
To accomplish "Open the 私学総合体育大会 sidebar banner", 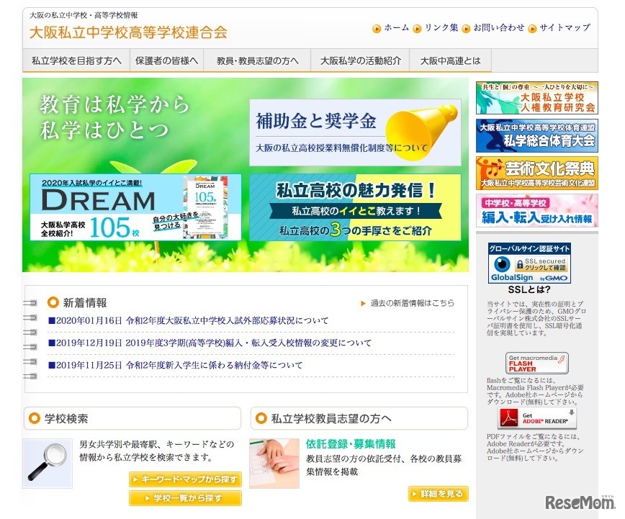I will click(537, 135).
